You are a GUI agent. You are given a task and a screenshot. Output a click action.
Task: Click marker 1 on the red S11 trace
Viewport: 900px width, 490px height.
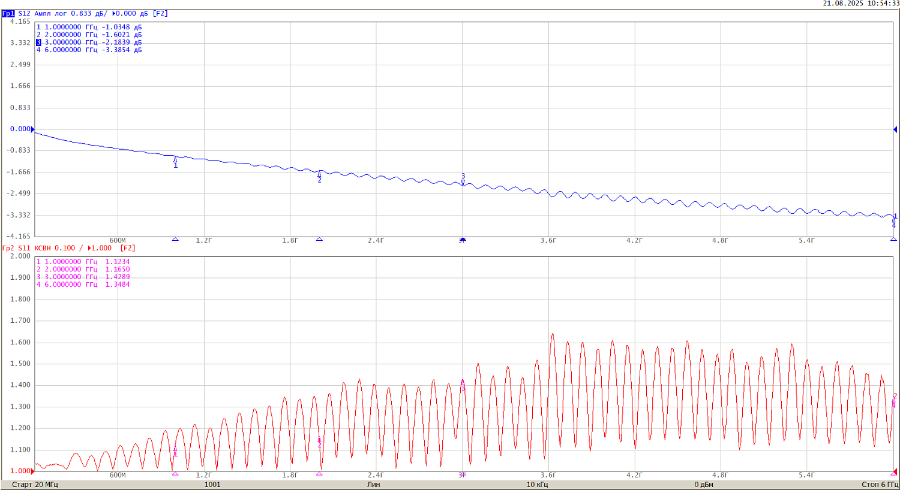(175, 449)
